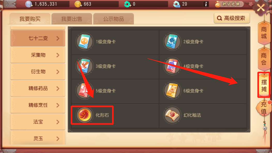This screenshot has width=272, height=153.
Task: Switch to the 我要出售 tab
Action: pyautogui.click(x=72, y=19)
